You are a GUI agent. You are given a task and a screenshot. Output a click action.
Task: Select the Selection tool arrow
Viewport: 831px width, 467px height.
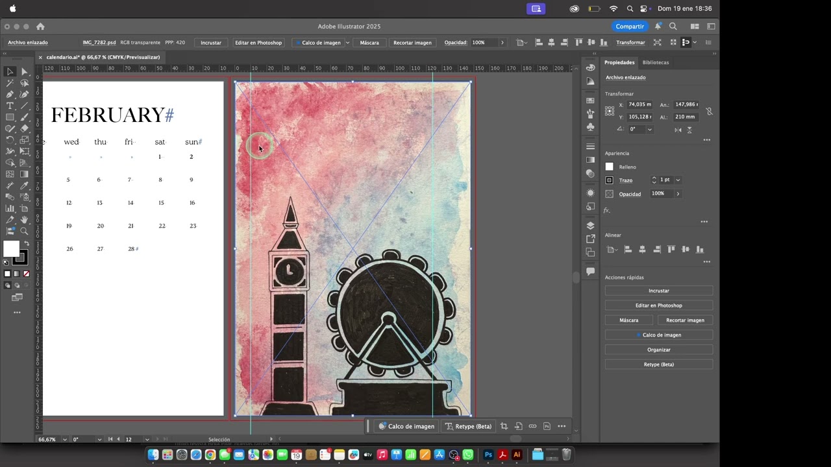10,71
